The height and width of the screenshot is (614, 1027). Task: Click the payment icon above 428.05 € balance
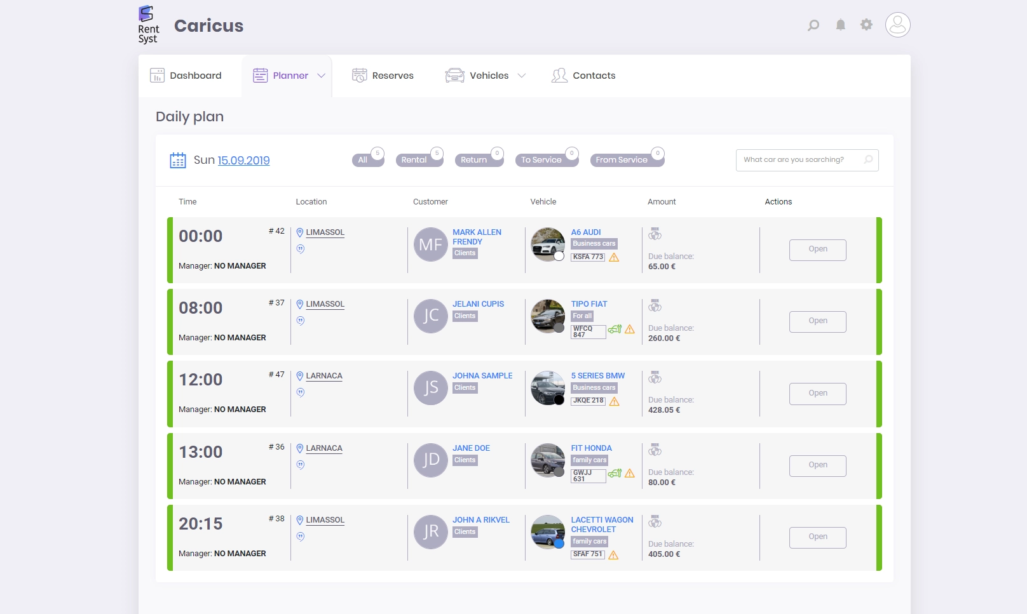tap(655, 378)
